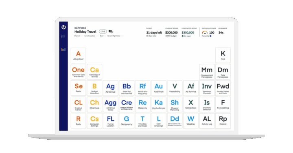
Task: Select the Ag Ad Group tile
Action: point(110,88)
